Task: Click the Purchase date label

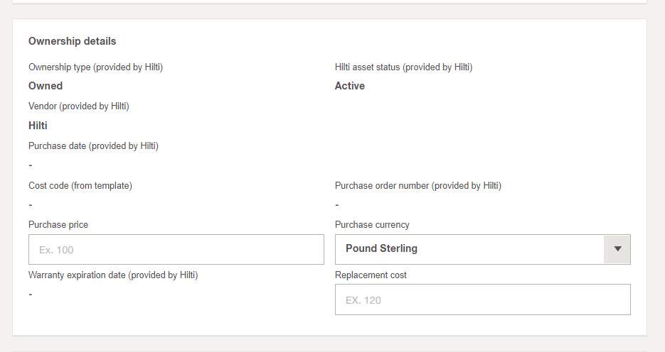Action: pos(93,146)
